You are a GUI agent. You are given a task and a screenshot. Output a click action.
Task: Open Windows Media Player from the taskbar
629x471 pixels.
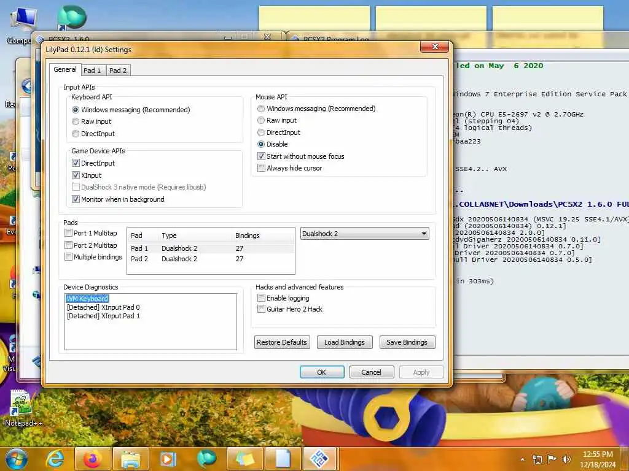168,459
